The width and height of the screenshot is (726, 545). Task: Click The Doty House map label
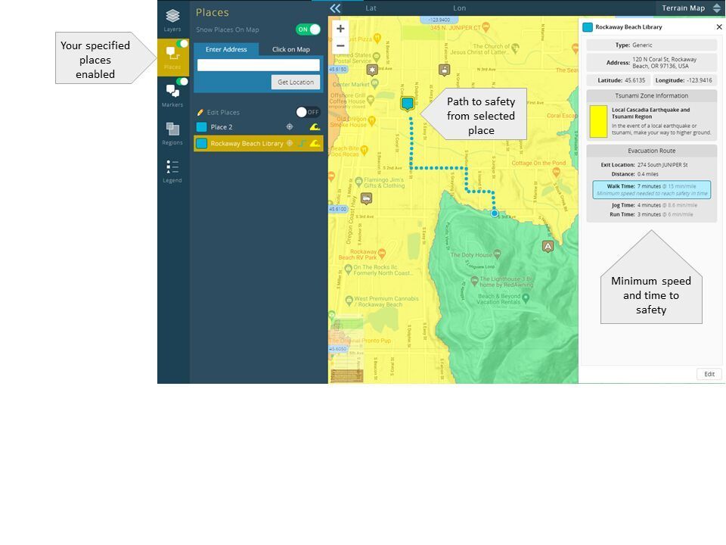471,255
